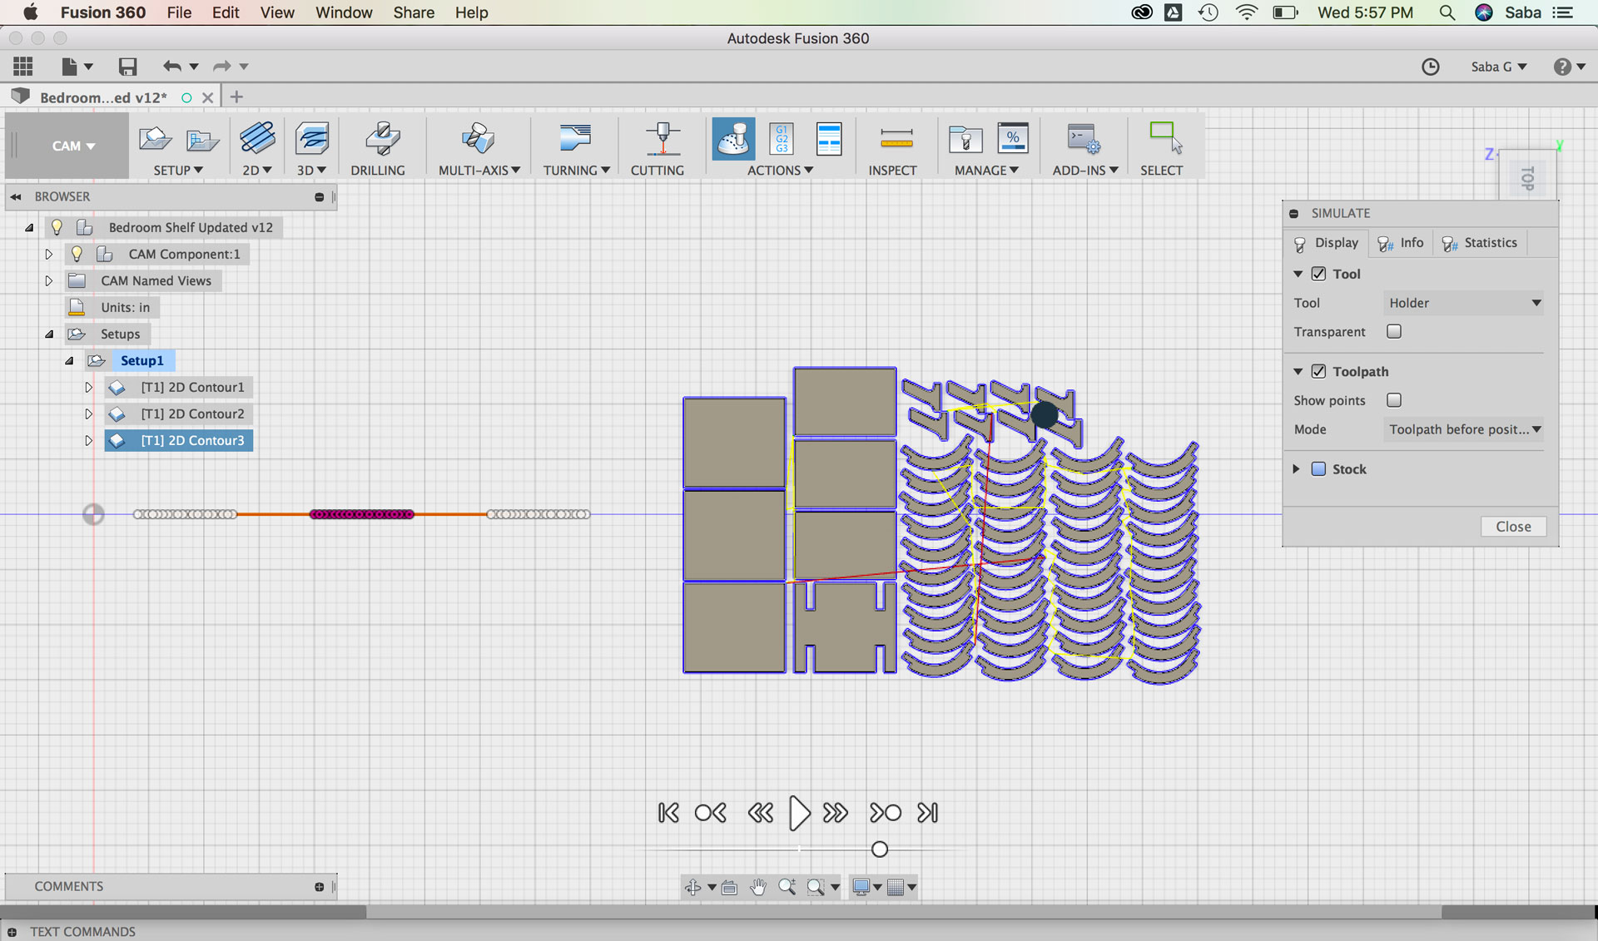The image size is (1598, 941).
Task: Open the Window menu
Action: pos(343,12)
